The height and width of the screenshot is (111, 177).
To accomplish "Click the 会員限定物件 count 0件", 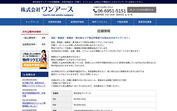I will coord(44,44).
